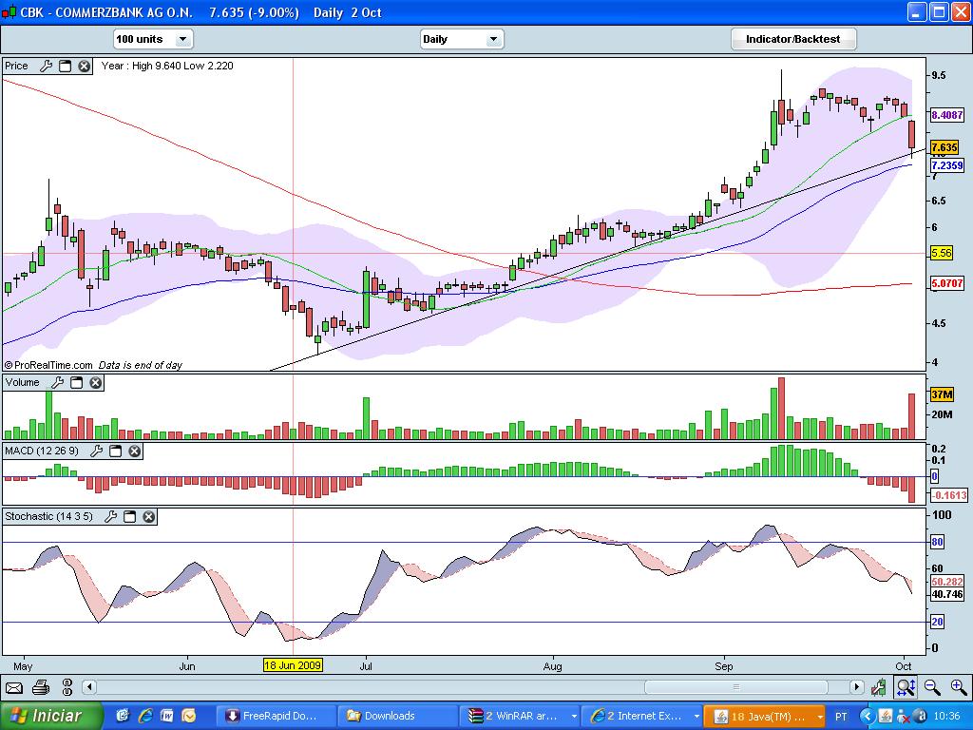973x730 pixels.
Task: Zoom out of the chart
Action: [x=932, y=687]
